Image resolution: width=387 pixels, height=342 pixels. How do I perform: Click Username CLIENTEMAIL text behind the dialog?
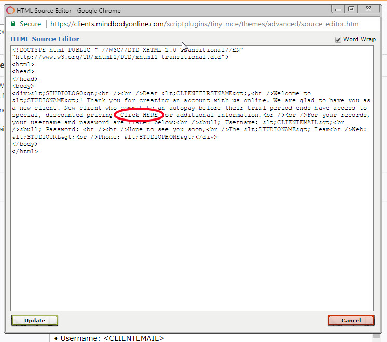tap(112, 338)
